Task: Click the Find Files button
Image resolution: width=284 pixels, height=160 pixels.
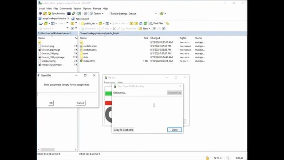Action: 156,24
